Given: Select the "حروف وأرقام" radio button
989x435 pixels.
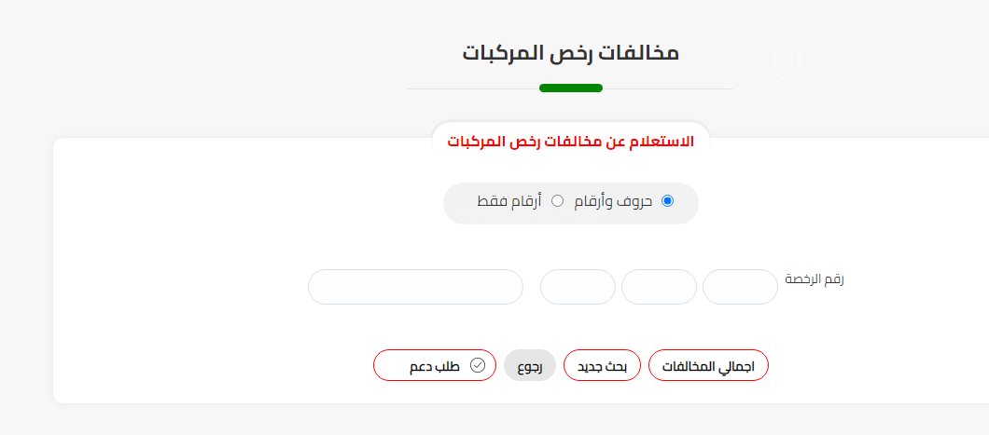Looking at the screenshot, I should pos(667,201).
